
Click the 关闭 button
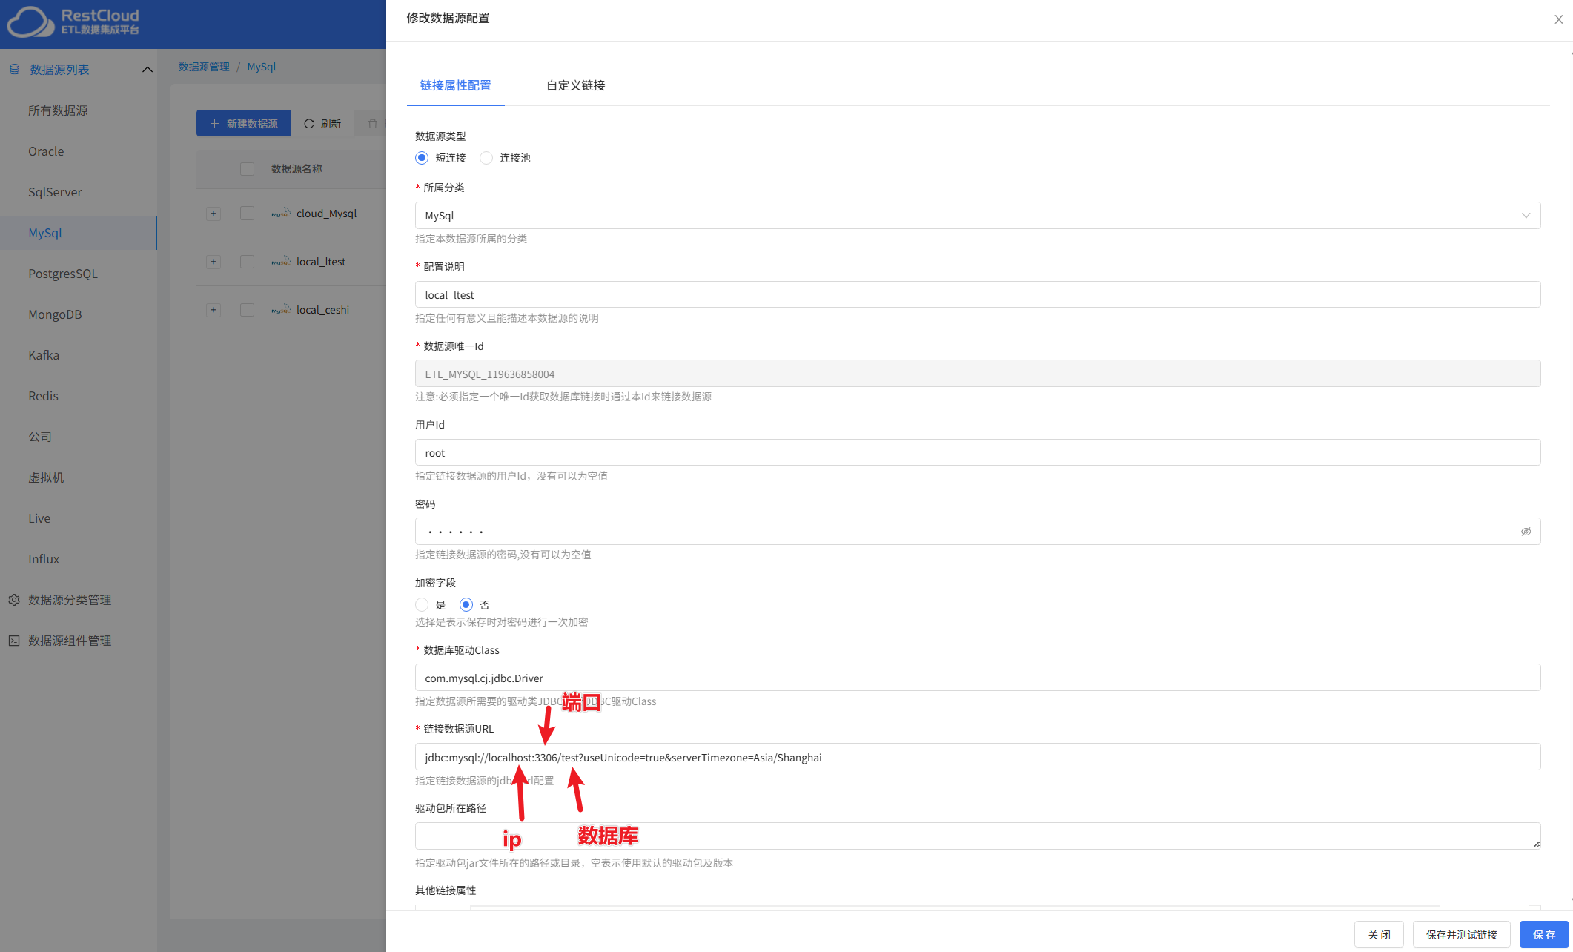click(x=1379, y=934)
